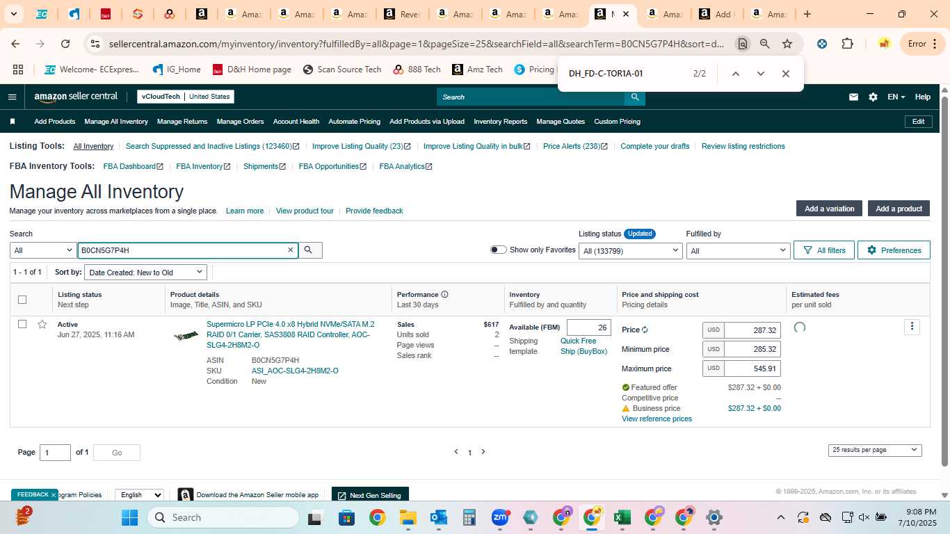Click the Add a product button

coord(899,209)
